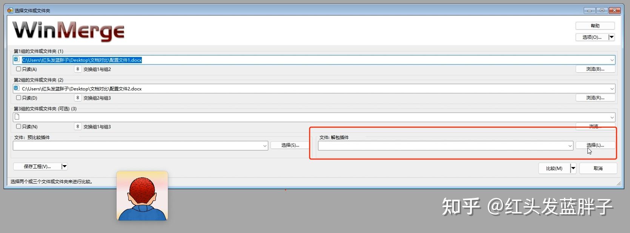The width and height of the screenshot is (630, 233).
Task: Enable the 只读(A) read-only checkbox
Action: (18, 69)
